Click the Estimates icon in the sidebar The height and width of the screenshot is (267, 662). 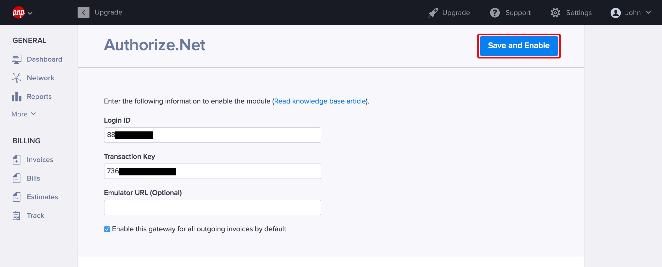coord(16,197)
